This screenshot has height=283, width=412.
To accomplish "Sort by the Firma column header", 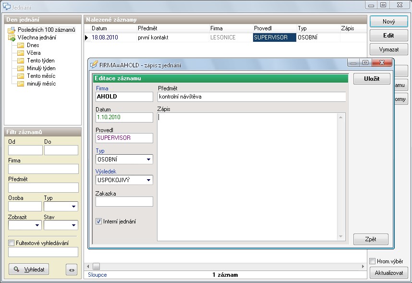I will click(230, 28).
